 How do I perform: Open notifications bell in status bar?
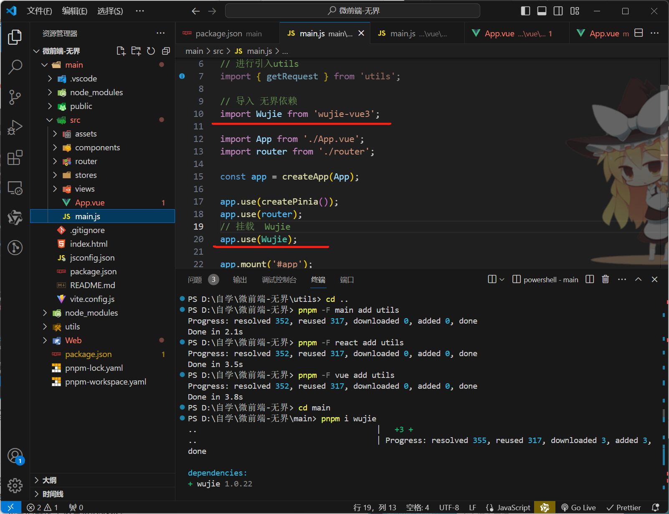(x=656, y=507)
